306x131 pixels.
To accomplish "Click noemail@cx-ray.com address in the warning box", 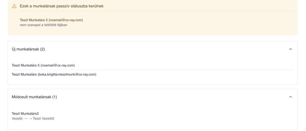I will (x=66, y=20).
